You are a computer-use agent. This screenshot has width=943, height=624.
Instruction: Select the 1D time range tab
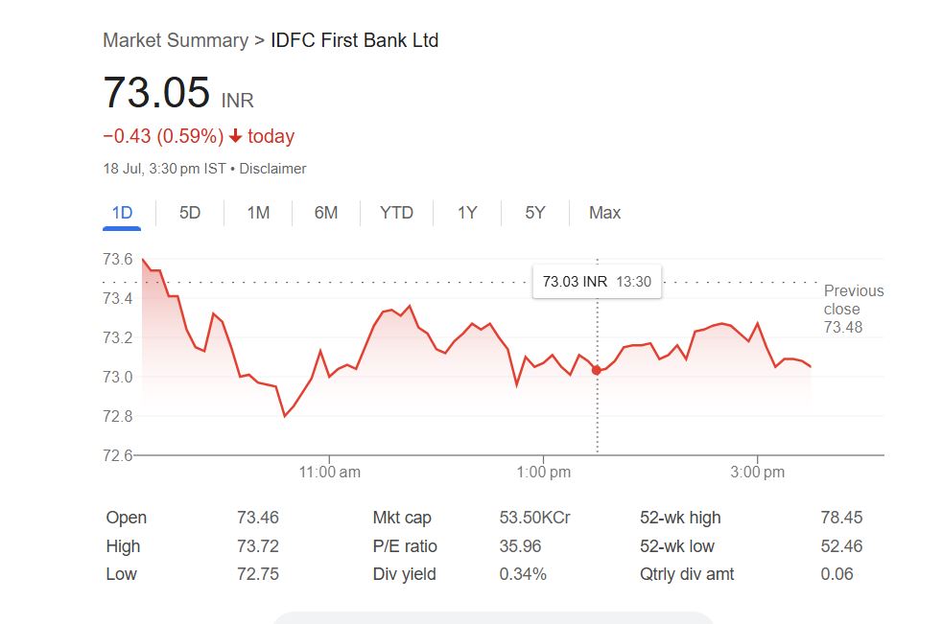122,213
